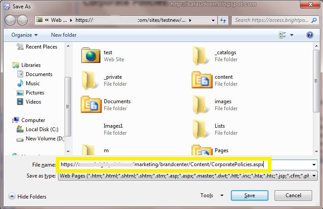Open the view options dropdown arrow
323x209 pixels.
tap(292, 35)
